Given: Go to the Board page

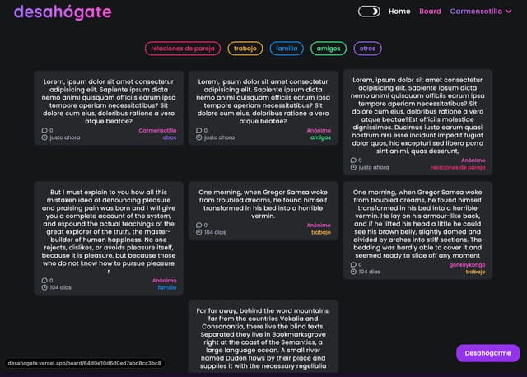Looking at the screenshot, I should pyautogui.click(x=430, y=12).
